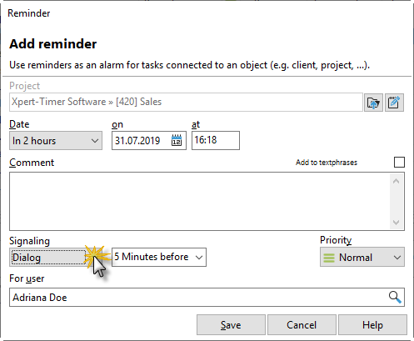Click the Help button
This screenshot has width=414, height=341.
pyautogui.click(x=372, y=325)
